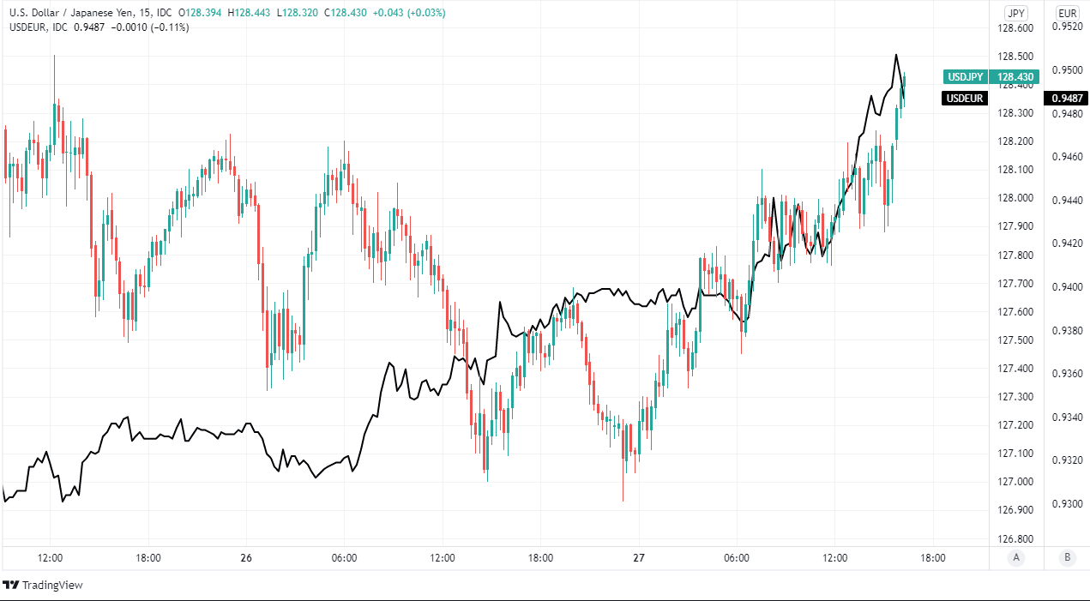The width and height of the screenshot is (1090, 601).
Task: Click the 0.9400 level on EUR scale
Action: point(1067,286)
